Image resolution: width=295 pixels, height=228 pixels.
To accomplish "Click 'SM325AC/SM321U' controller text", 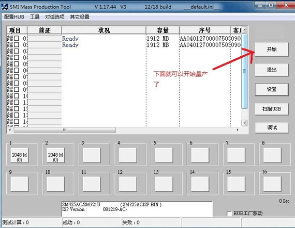I will click(81, 205).
